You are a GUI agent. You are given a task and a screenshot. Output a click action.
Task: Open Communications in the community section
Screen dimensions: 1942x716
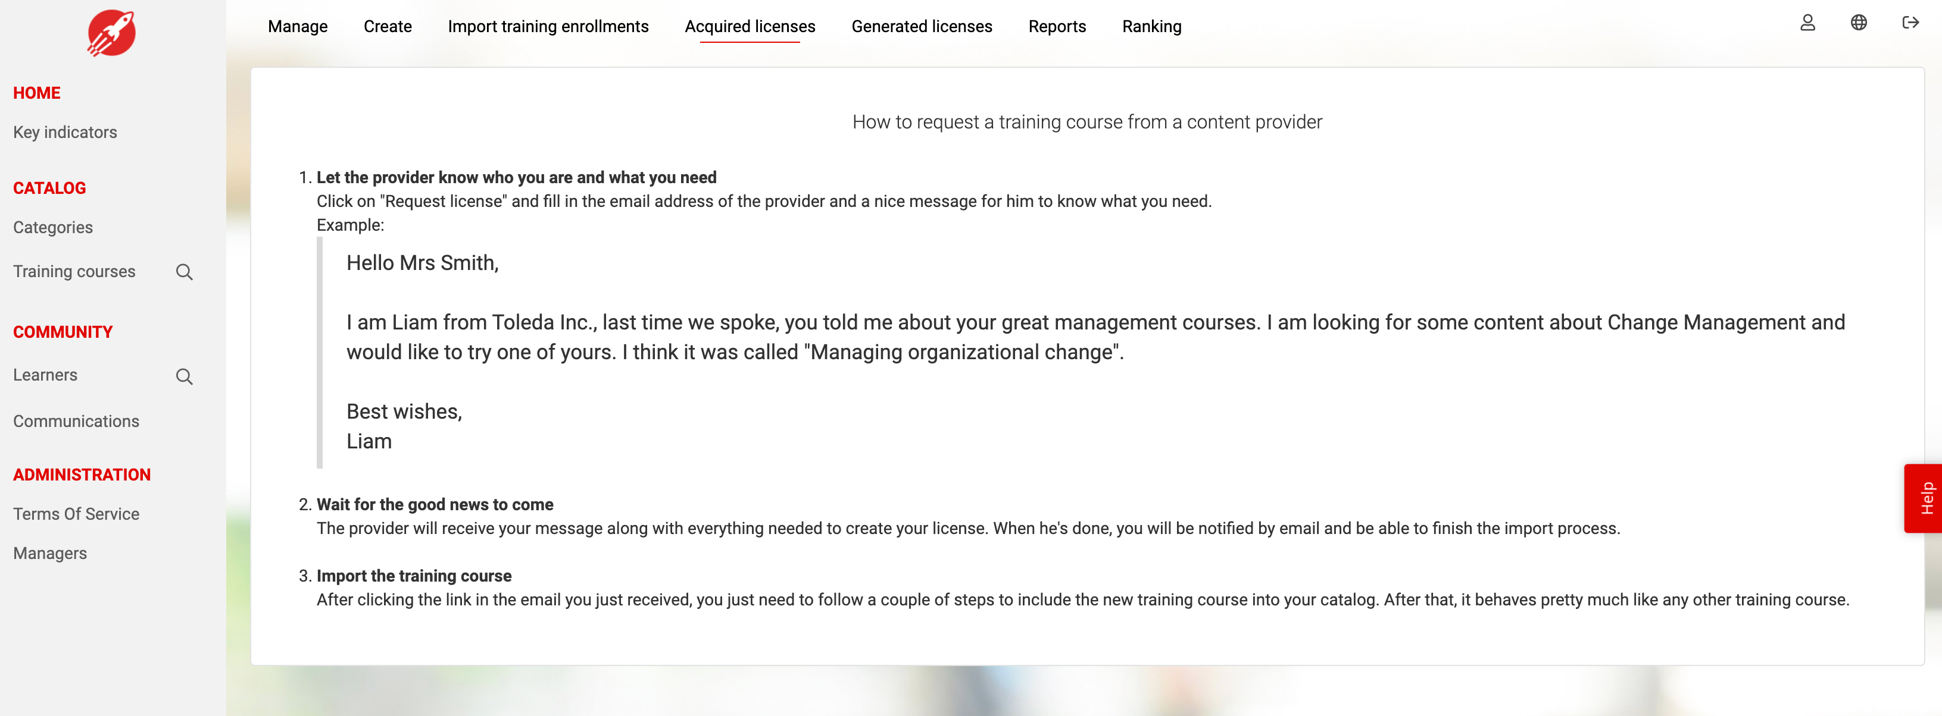pos(76,421)
